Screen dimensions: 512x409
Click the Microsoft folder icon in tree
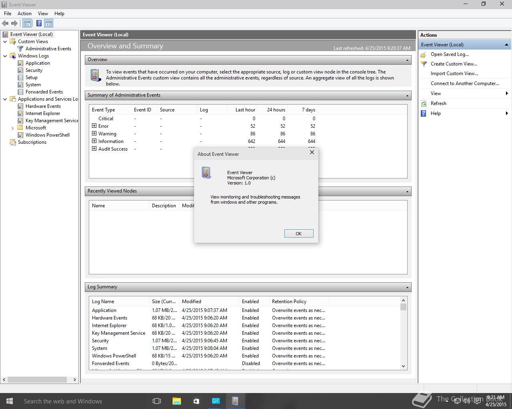[x=21, y=128]
